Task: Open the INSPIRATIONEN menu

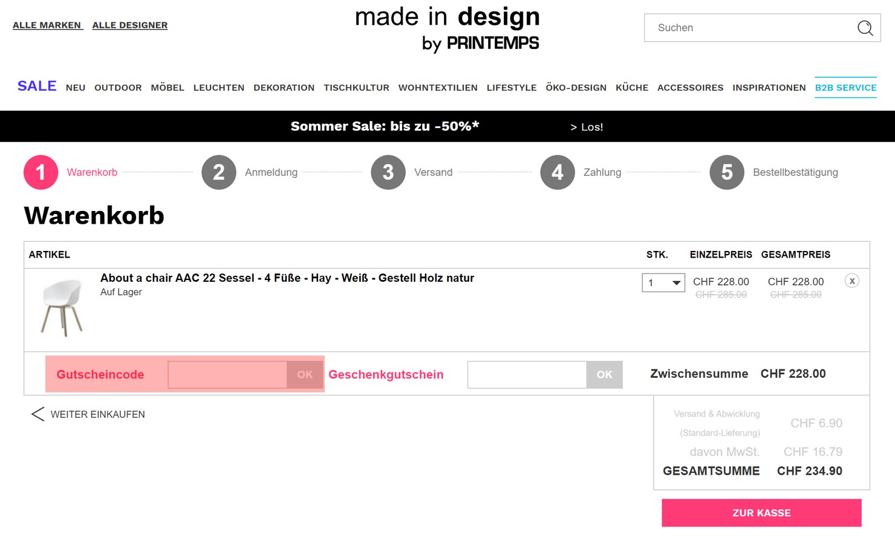Action: coord(769,88)
